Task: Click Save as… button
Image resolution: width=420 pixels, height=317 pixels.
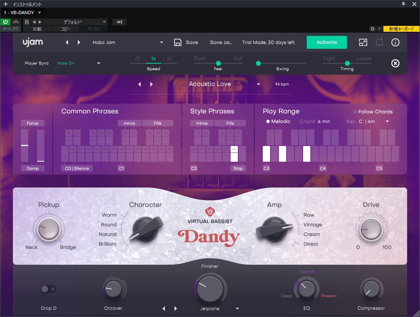Action: click(x=221, y=42)
